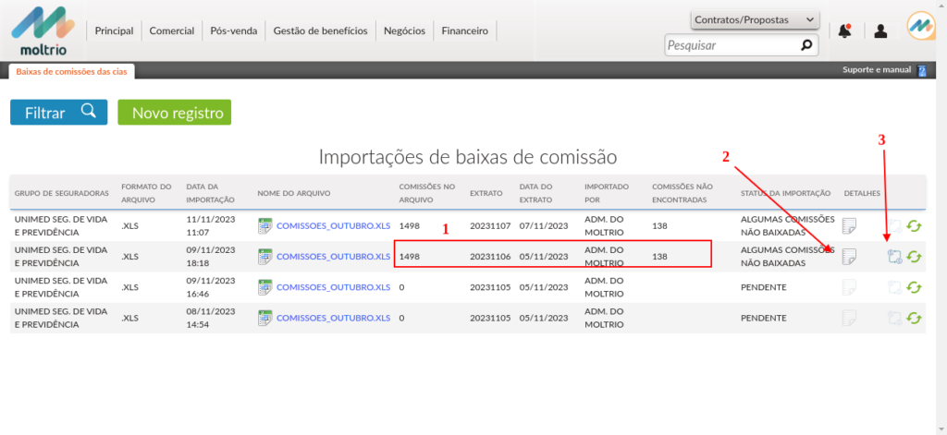Open details document icon in first row
This screenshot has height=435, width=947.
click(849, 226)
